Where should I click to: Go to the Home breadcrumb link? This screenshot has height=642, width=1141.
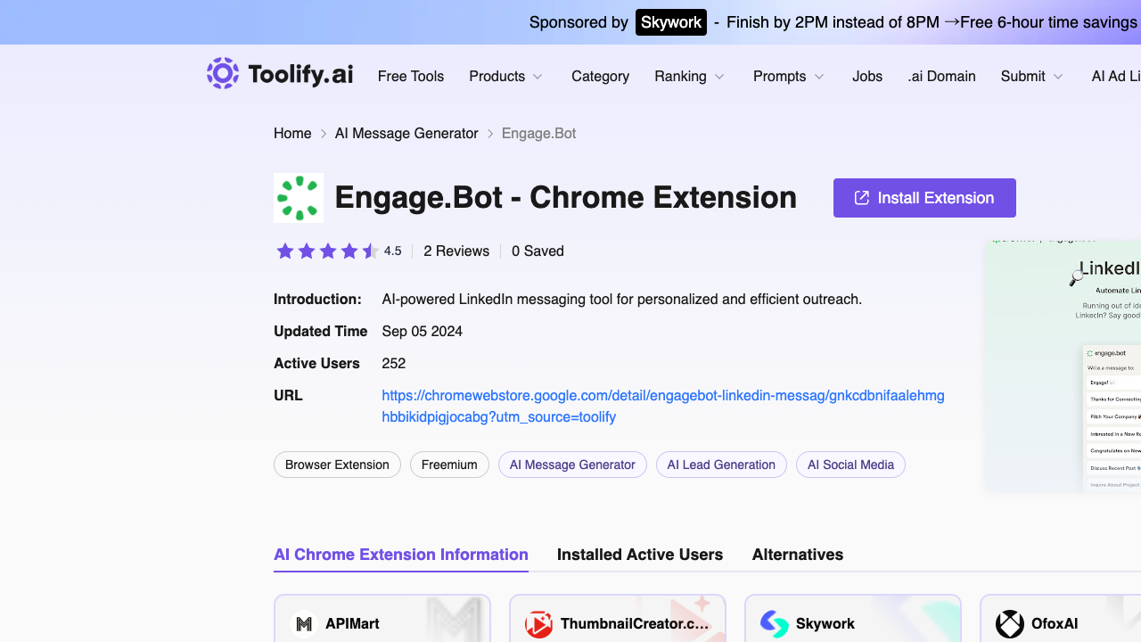tap(292, 134)
